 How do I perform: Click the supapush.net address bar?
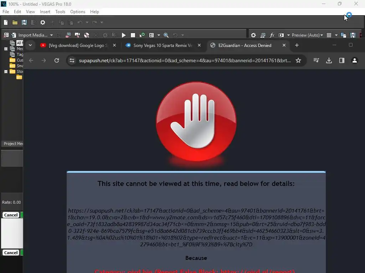(185, 60)
